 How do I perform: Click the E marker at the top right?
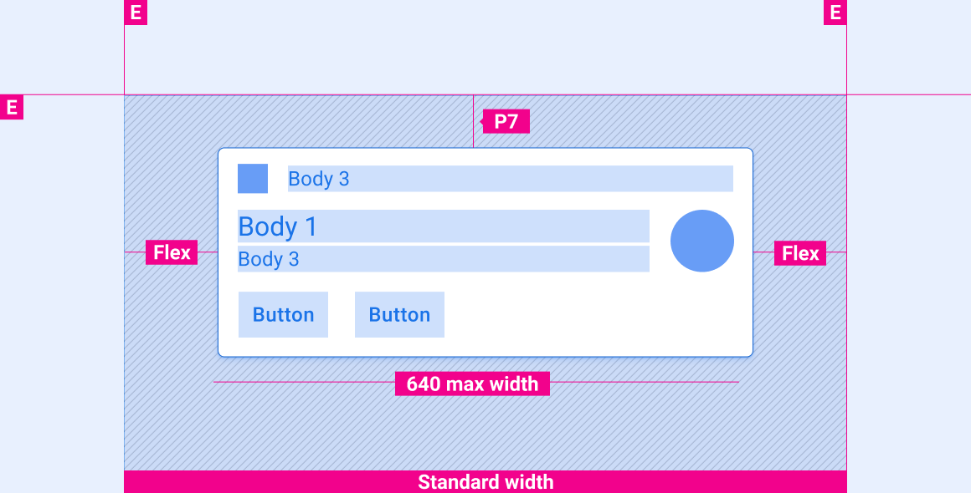[835, 13]
